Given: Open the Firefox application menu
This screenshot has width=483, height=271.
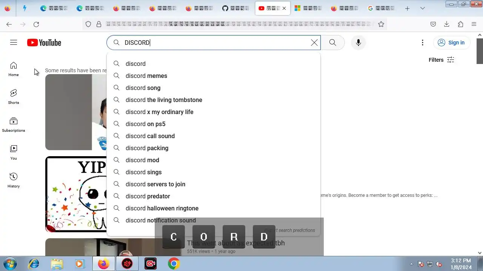Looking at the screenshot, I should [x=474, y=24].
